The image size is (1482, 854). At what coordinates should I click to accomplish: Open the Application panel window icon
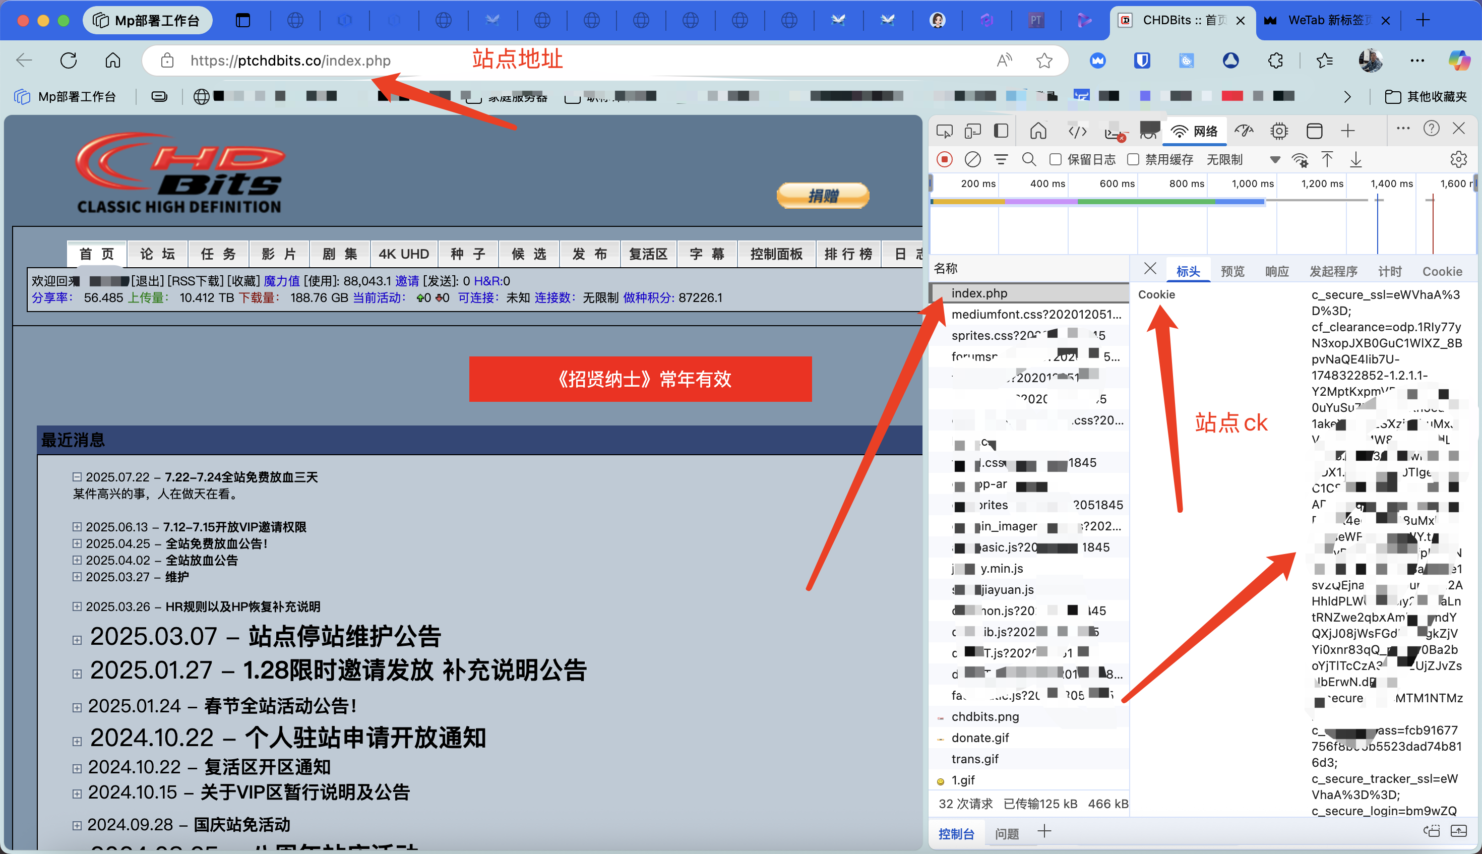pyautogui.click(x=1314, y=131)
